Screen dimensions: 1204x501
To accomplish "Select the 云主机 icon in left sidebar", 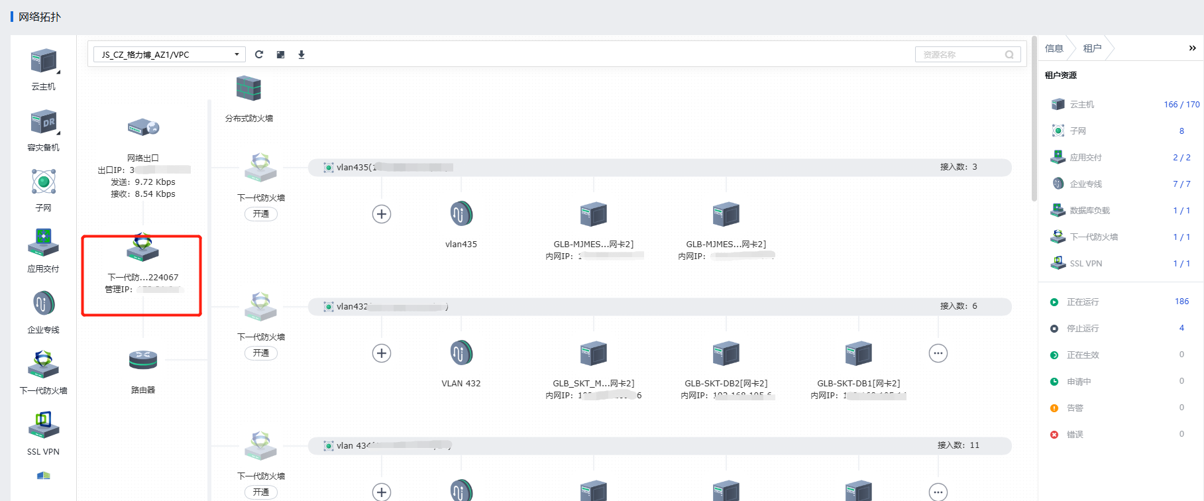I will tap(44, 62).
